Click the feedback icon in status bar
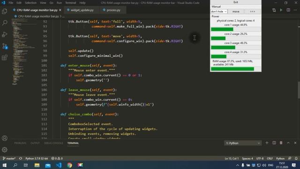The width and height of the screenshot is (300, 169). pyautogui.click(x=290, y=159)
